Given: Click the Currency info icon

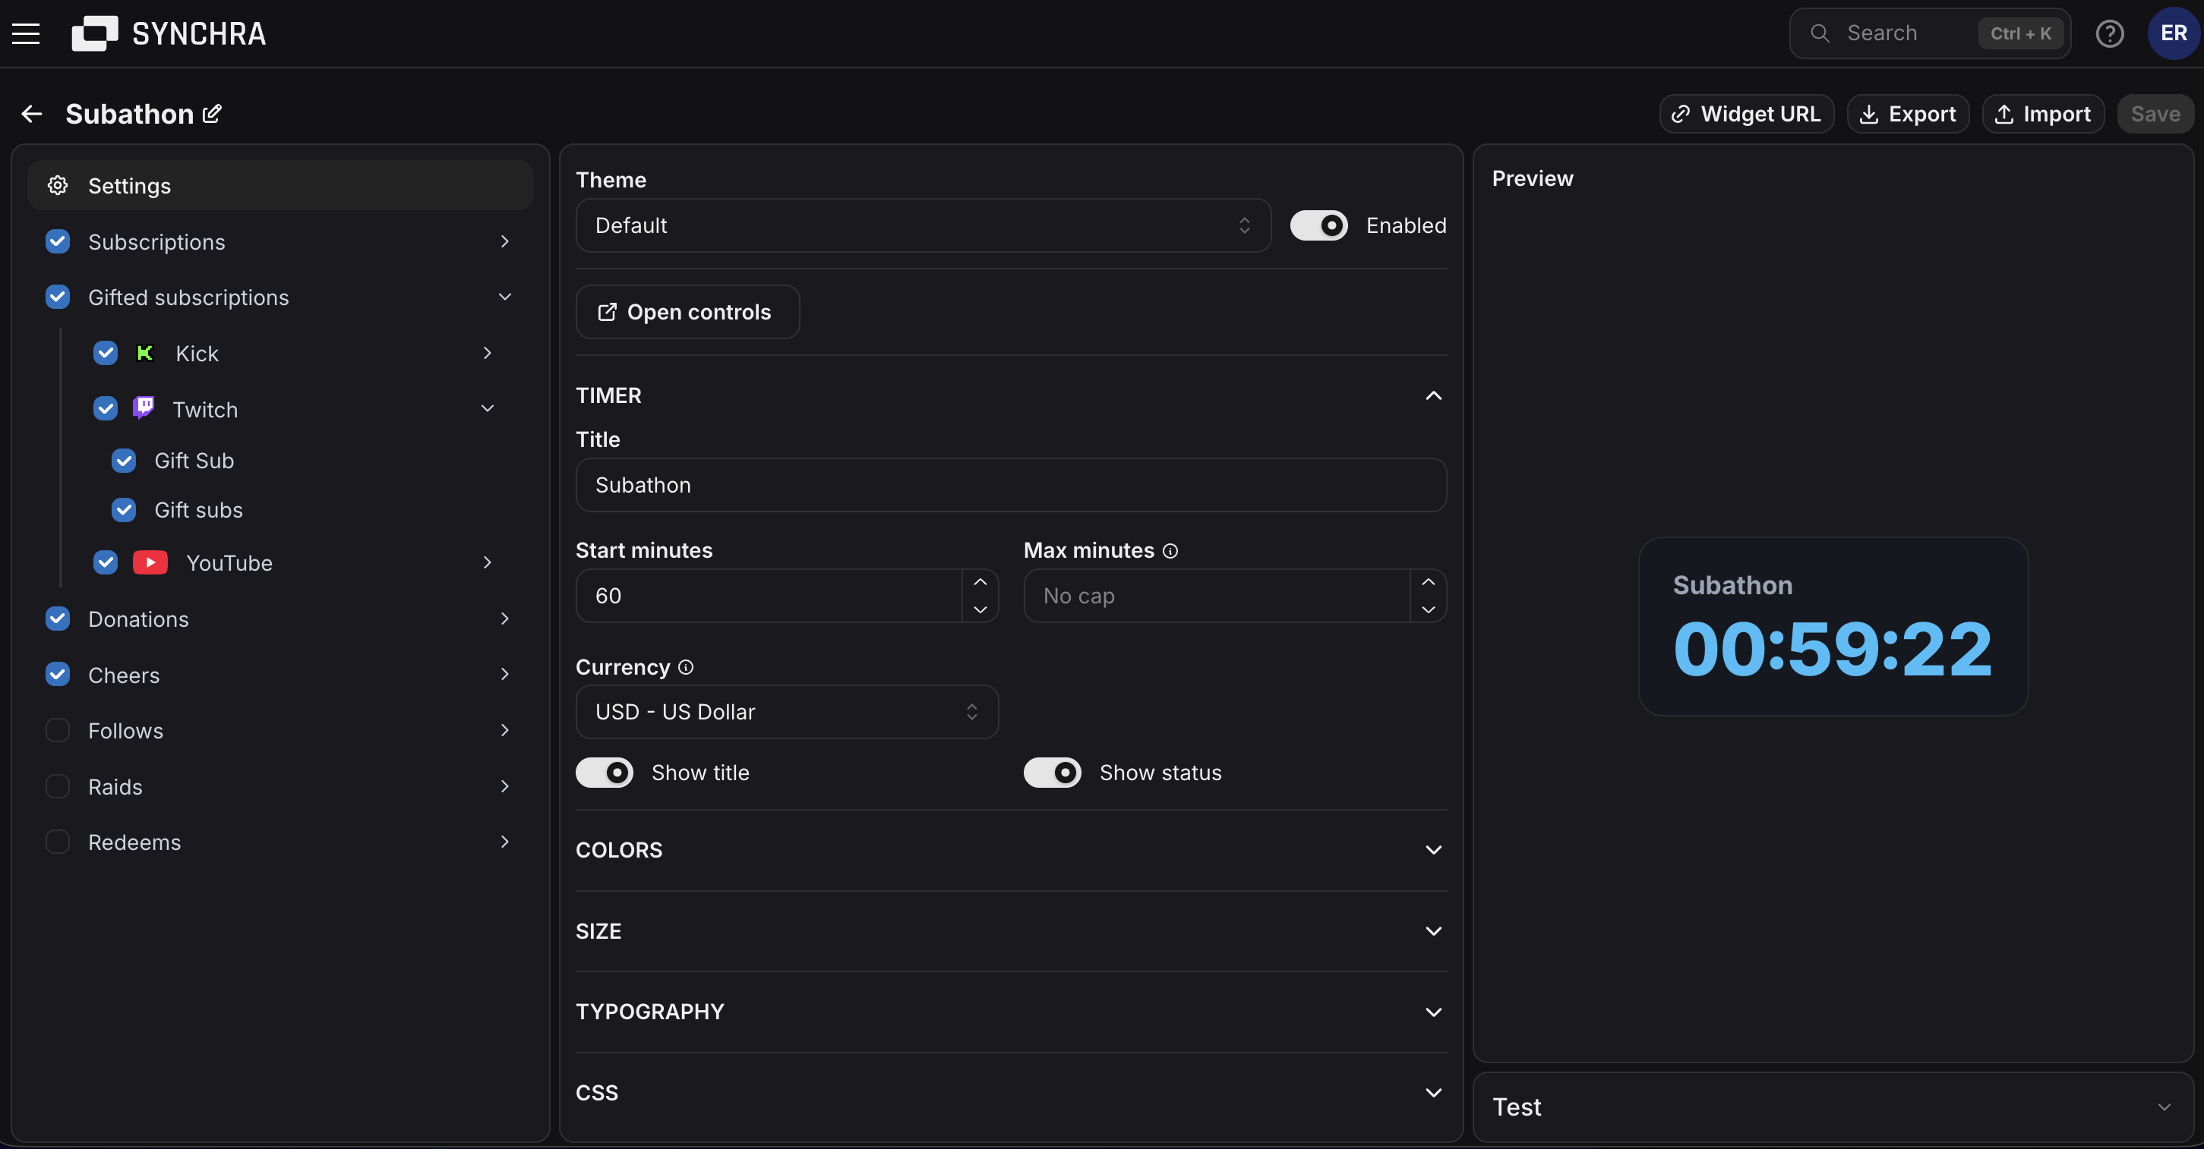Looking at the screenshot, I should (x=685, y=667).
